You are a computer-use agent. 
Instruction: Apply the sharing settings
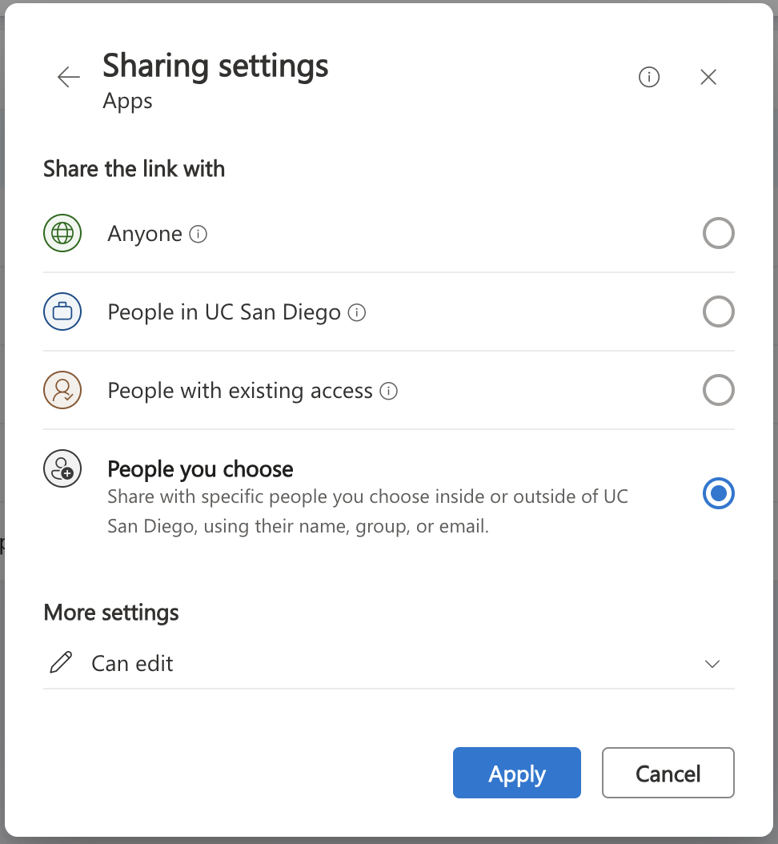click(x=516, y=773)
